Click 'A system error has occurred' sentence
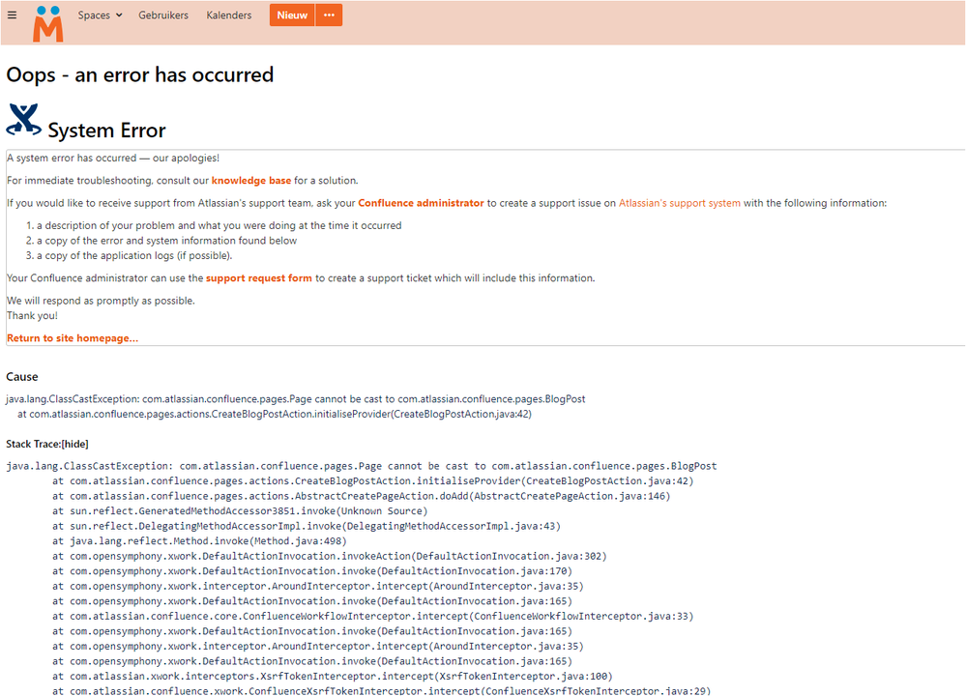This screenshot has width=966, height=696. click(x=113, y=159)
